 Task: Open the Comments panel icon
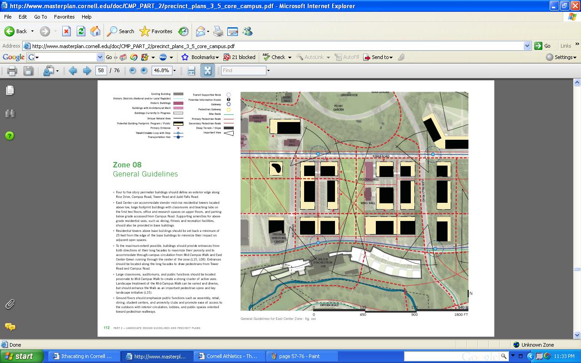10,327
